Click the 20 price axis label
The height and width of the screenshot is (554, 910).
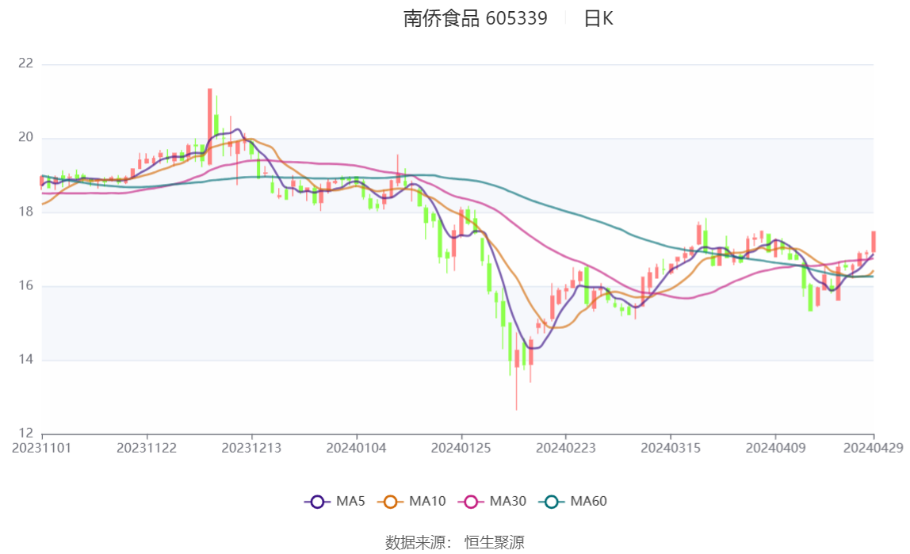(25, 137)
